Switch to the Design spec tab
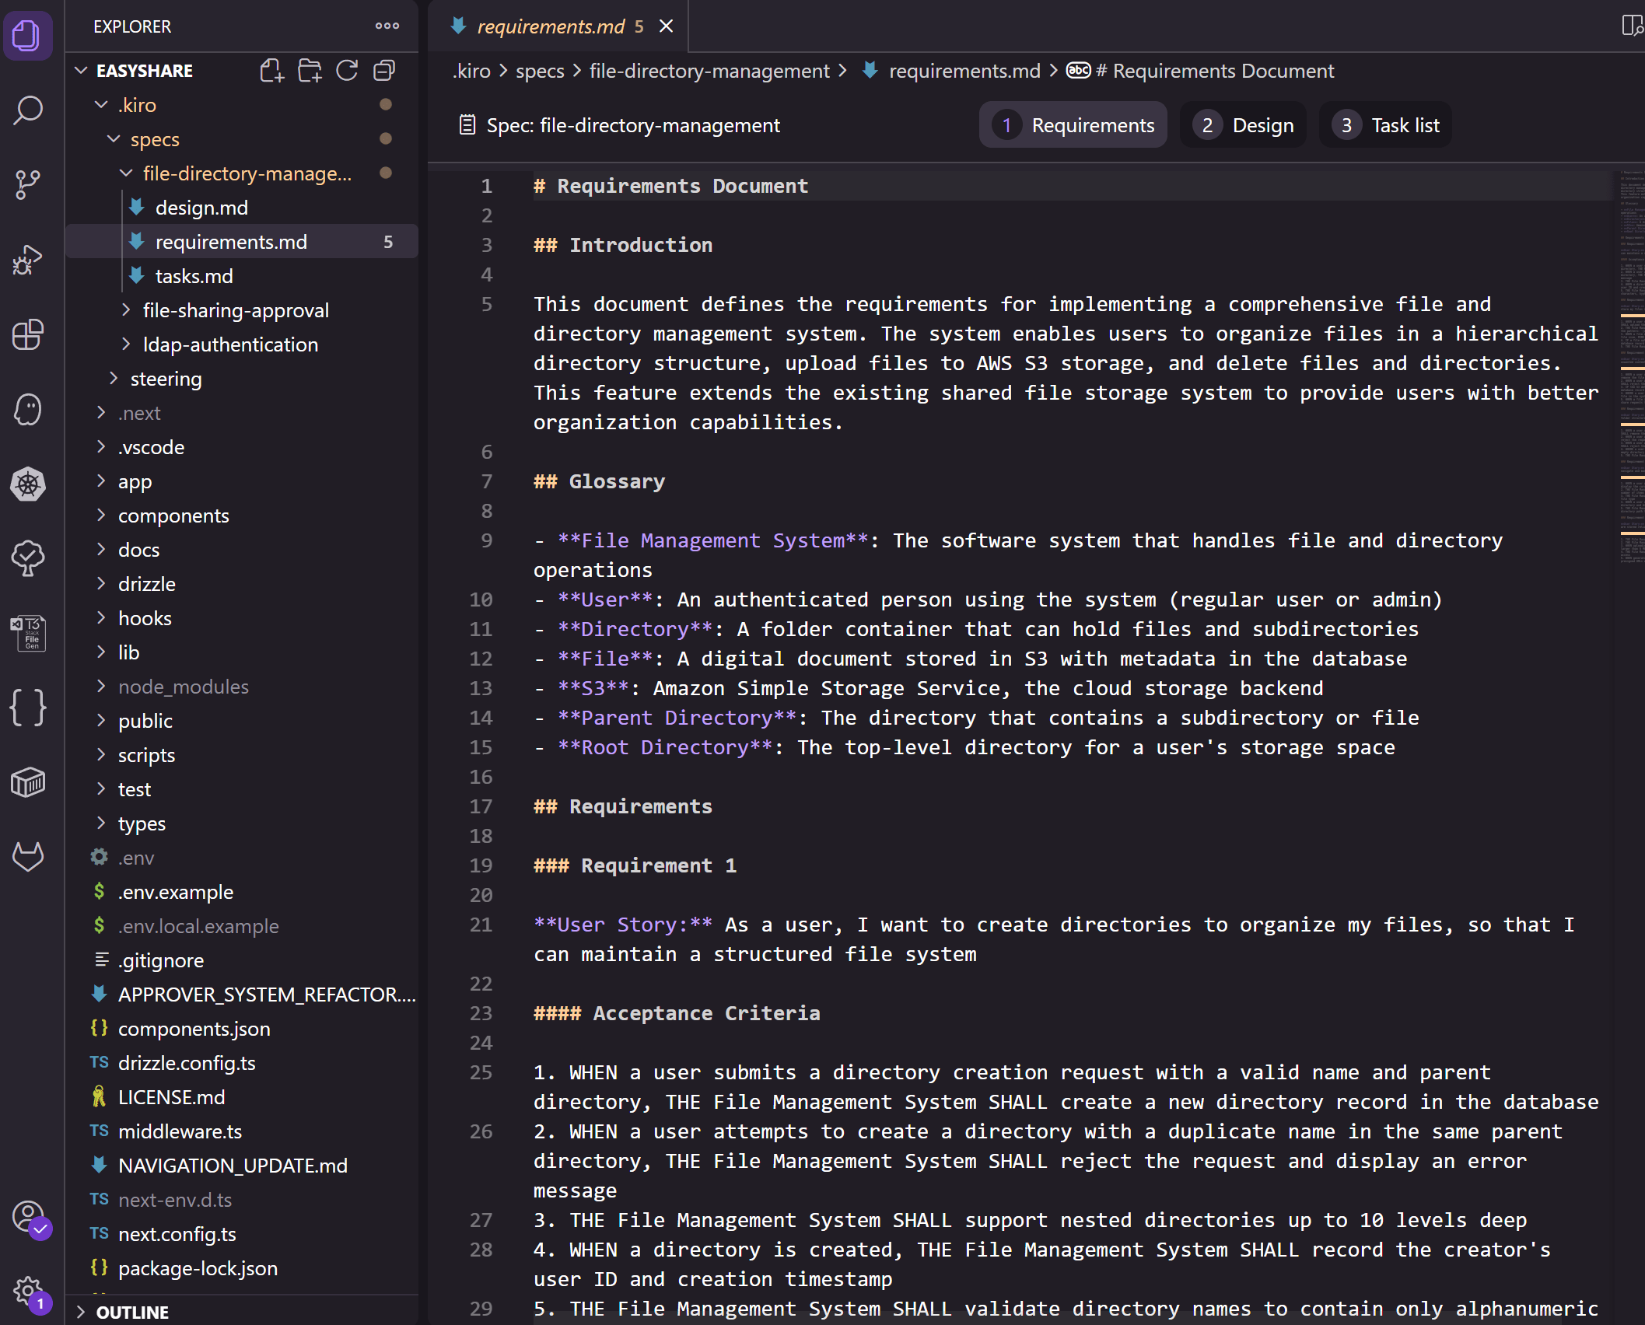The height and width of the screenshot is (1325, 1645). [x=1244, y=125]
